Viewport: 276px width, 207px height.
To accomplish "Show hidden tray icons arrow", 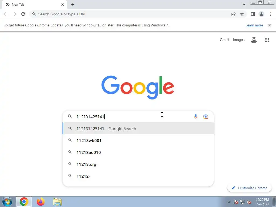I will (229, 202).
